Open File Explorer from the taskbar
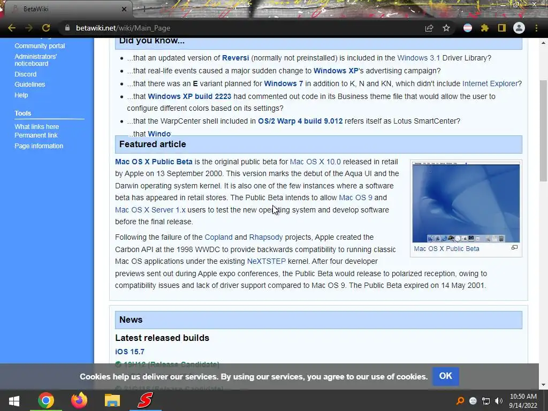Viewport: 548px width, 411px height. (112, 400)
